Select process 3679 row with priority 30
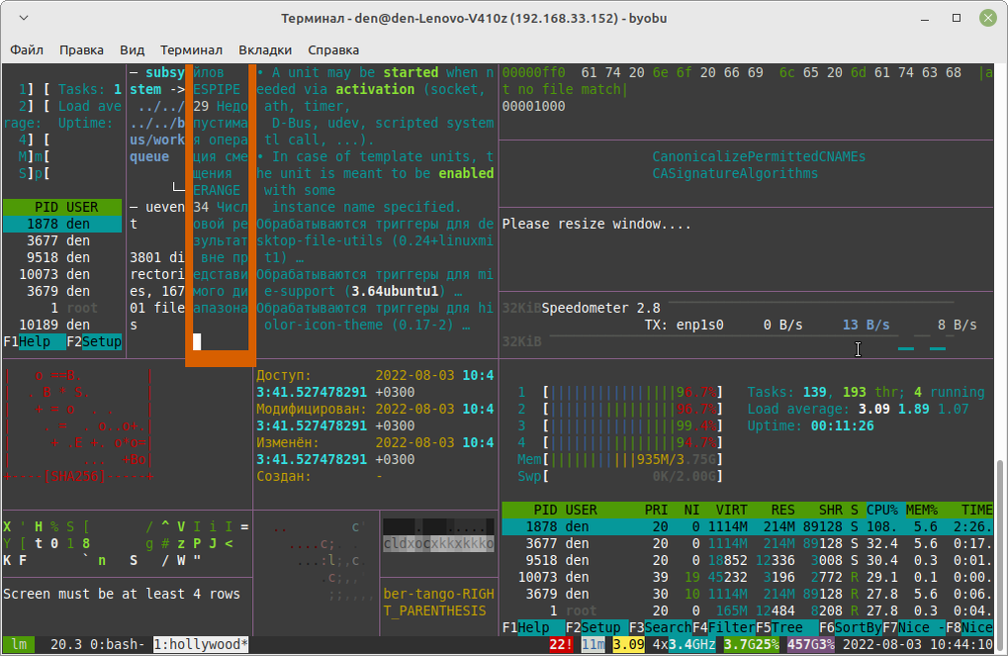This screenshot has width=1008, height=656. [x=748, y=594]
